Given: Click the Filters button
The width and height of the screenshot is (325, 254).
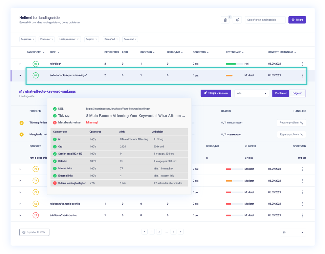Looking at the screenshot, I should tap(297, 20).
